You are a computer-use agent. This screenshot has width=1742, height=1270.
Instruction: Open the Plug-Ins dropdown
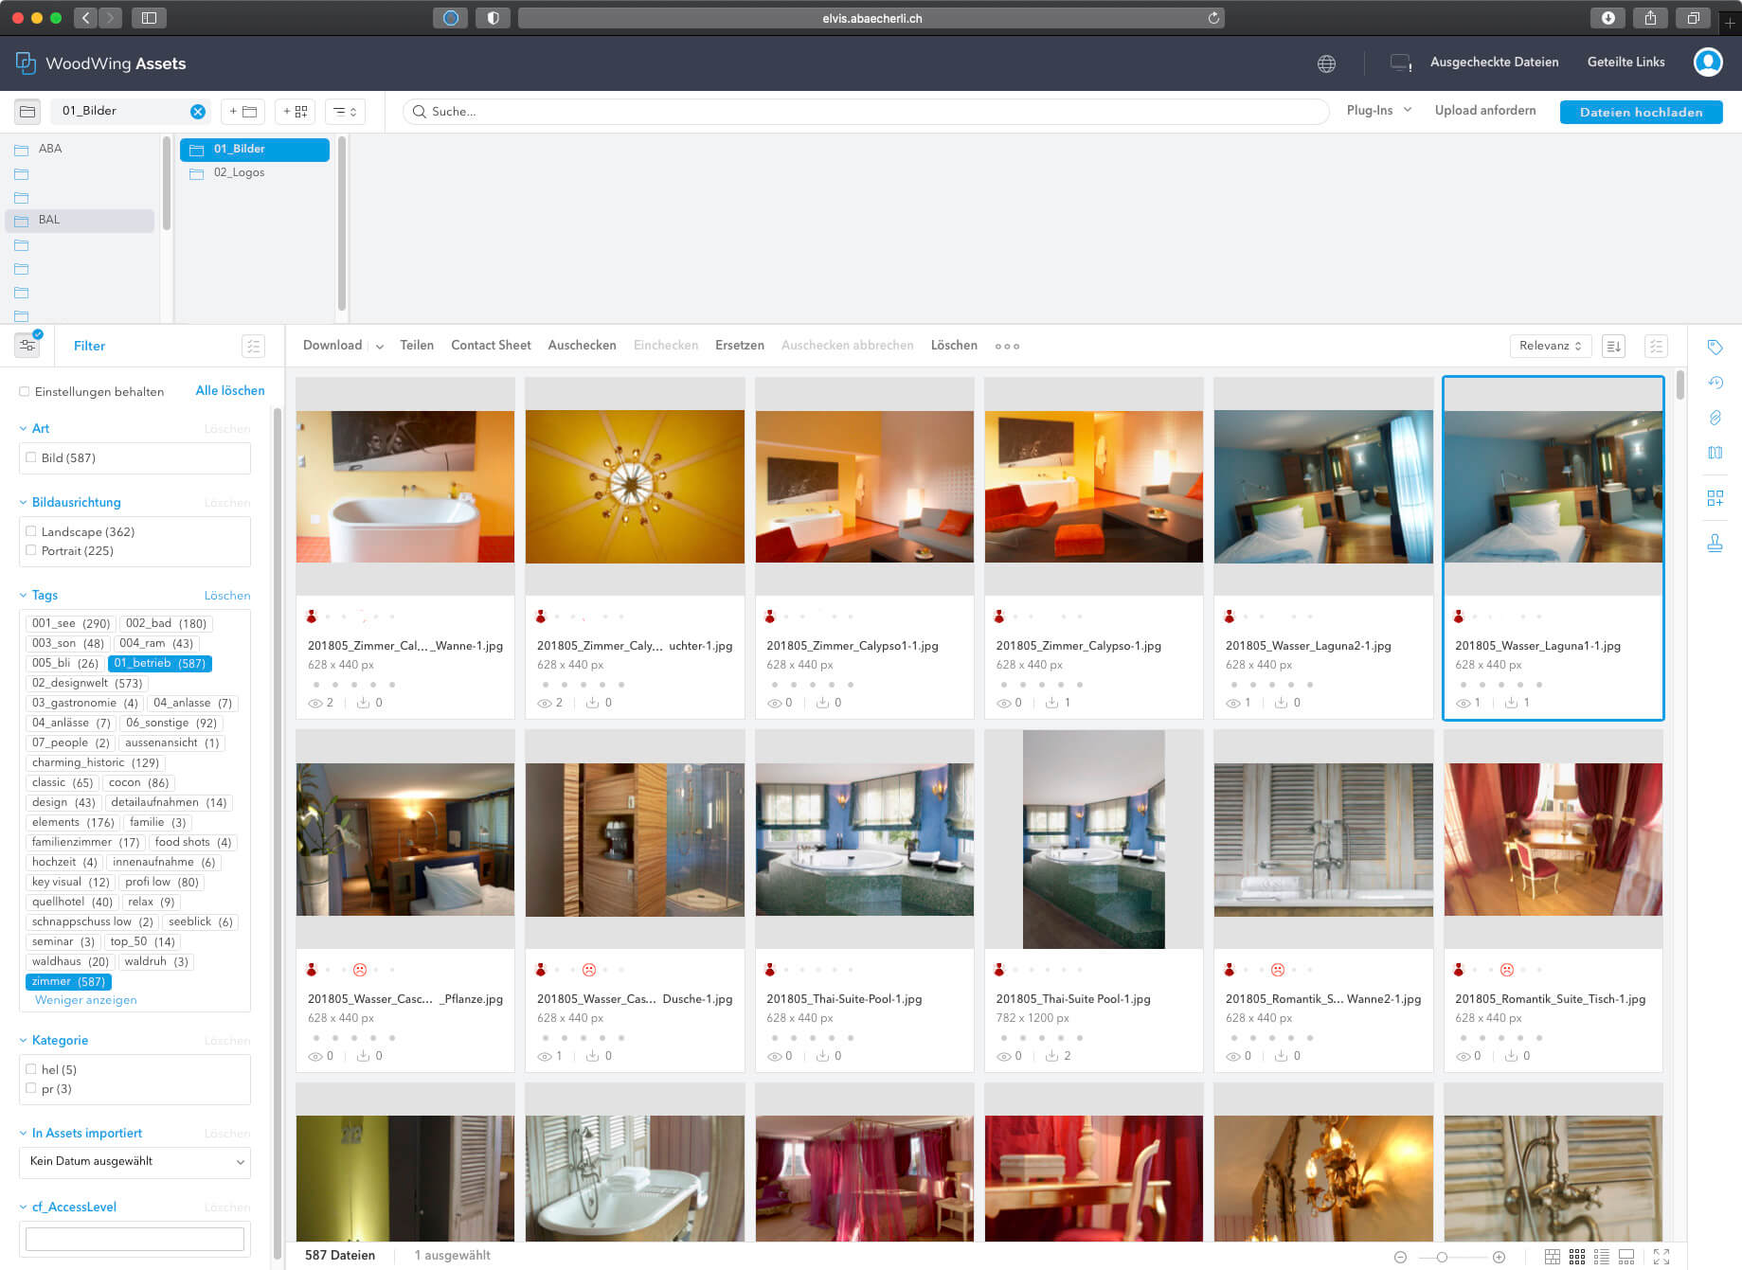[x=1379, y=111]
